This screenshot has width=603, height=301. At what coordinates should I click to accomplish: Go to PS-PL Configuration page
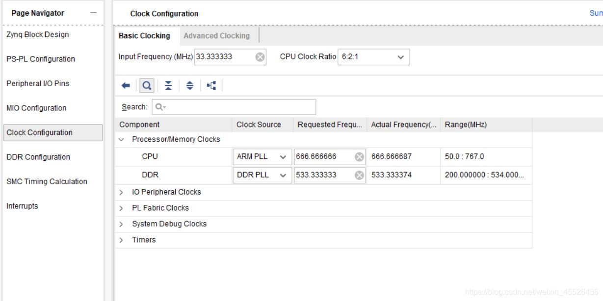click(40, 59)
